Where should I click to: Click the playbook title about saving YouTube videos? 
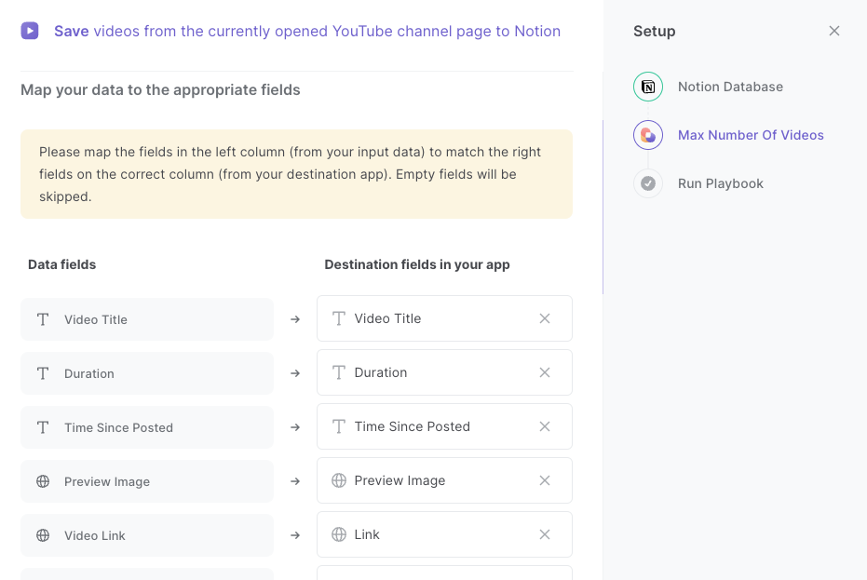[x=307, y=31]
